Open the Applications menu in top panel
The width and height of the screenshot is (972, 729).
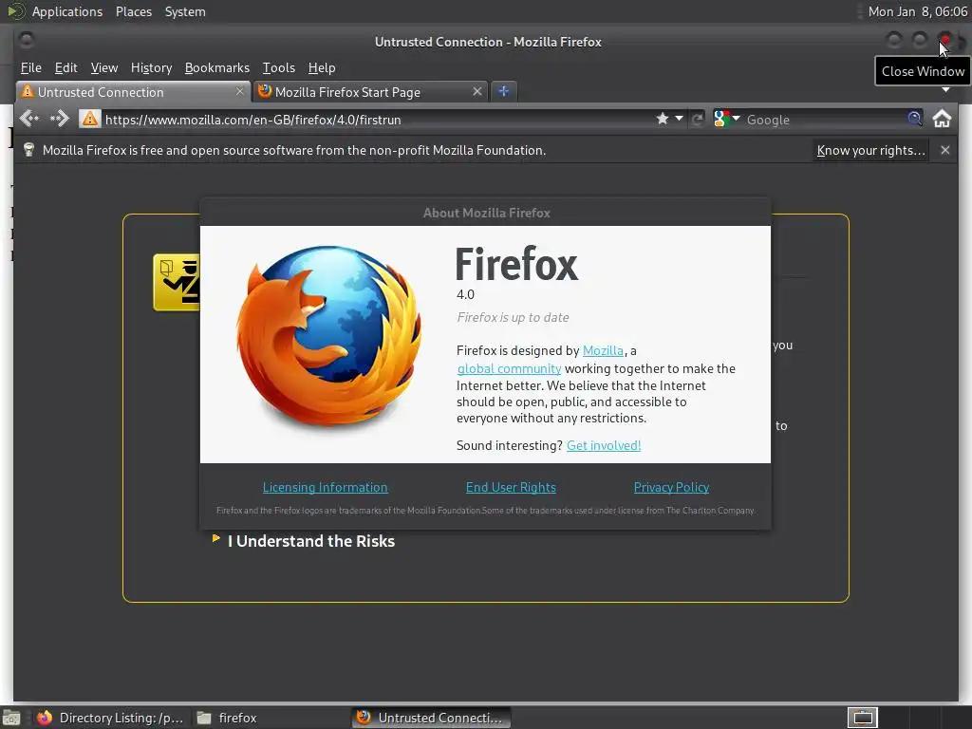point(67,11)
